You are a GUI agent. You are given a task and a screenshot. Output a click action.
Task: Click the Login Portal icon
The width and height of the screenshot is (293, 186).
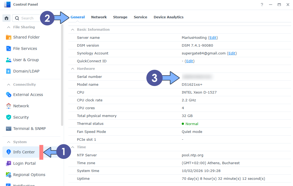[8, 163]
